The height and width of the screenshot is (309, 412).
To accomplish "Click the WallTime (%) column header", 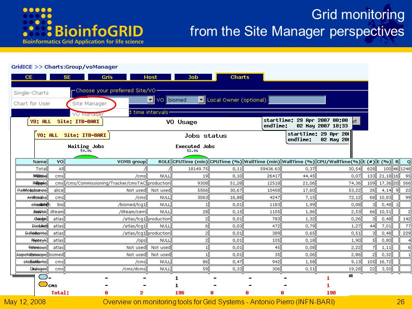I will [x=298, y=162].
